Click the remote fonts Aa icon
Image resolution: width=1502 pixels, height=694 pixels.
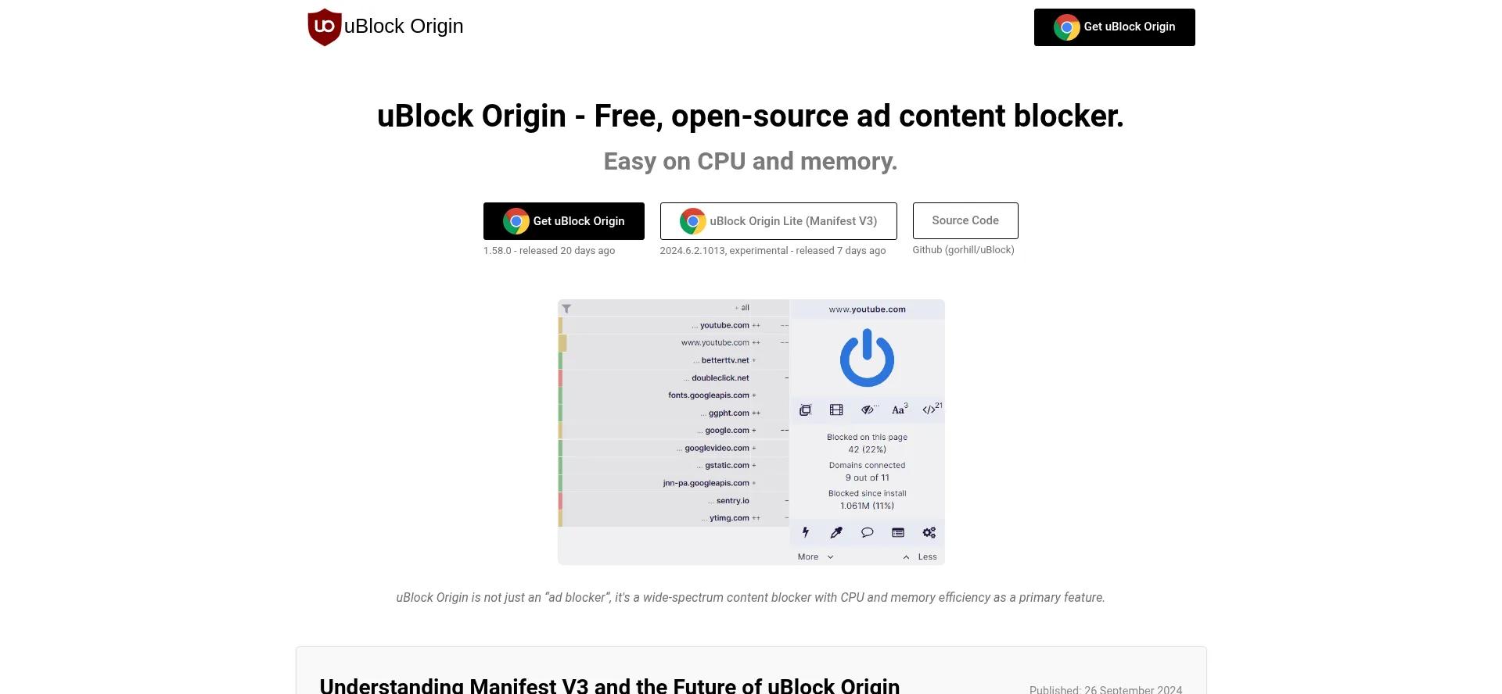click(x=900, y=410)
